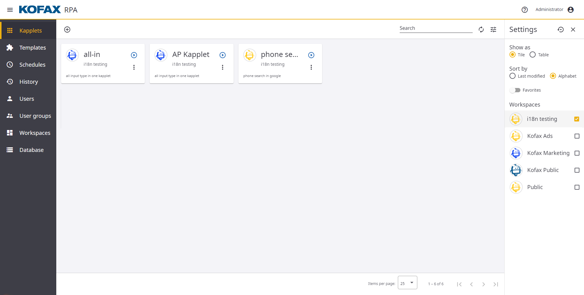Toggle the filter settings tune icon
This screenshot has width=584, height=295.
tap(493, 30)
